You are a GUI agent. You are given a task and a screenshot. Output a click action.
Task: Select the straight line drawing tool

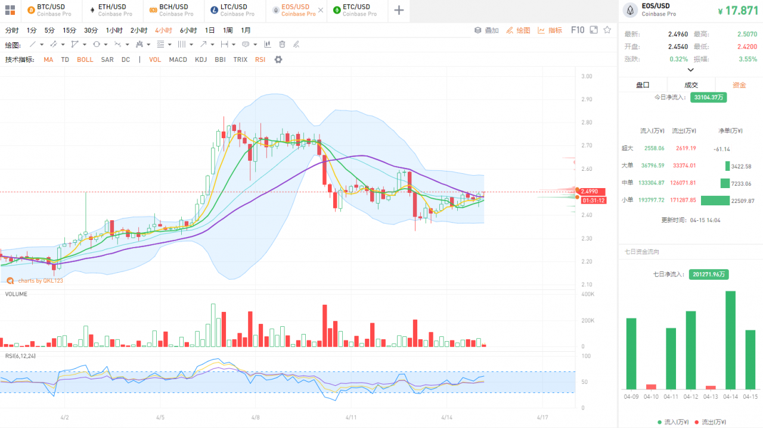(33, 44)
